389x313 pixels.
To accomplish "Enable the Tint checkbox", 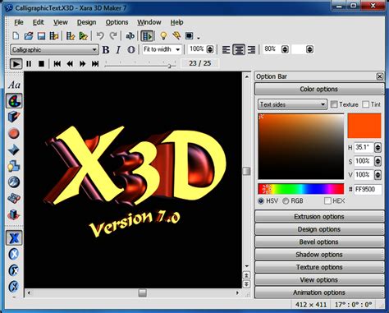I will tap(365, 104).
